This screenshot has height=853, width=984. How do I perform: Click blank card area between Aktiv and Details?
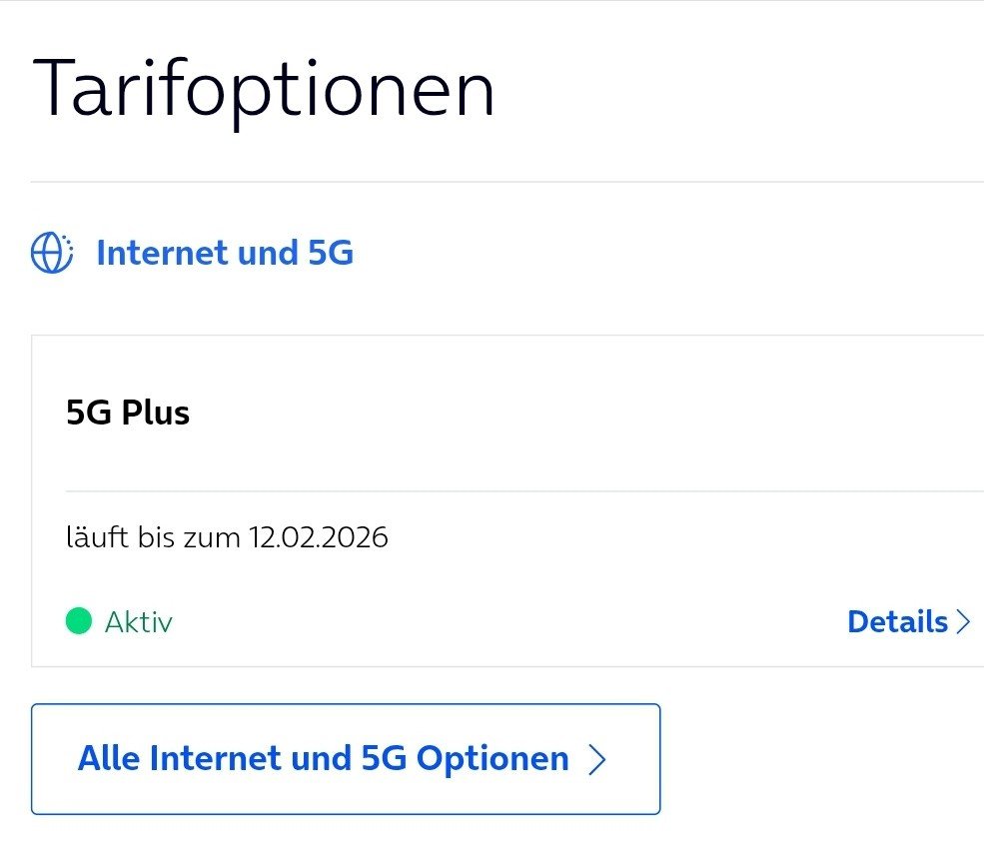coord(499,622)
